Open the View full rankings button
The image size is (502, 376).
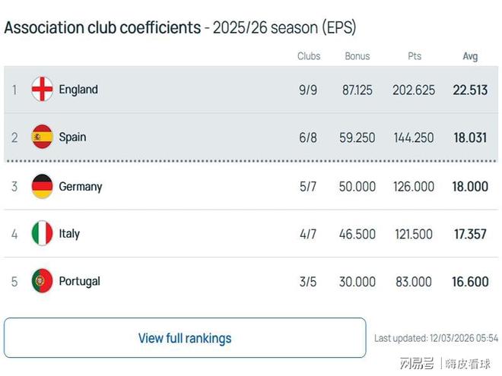point(185,338)
